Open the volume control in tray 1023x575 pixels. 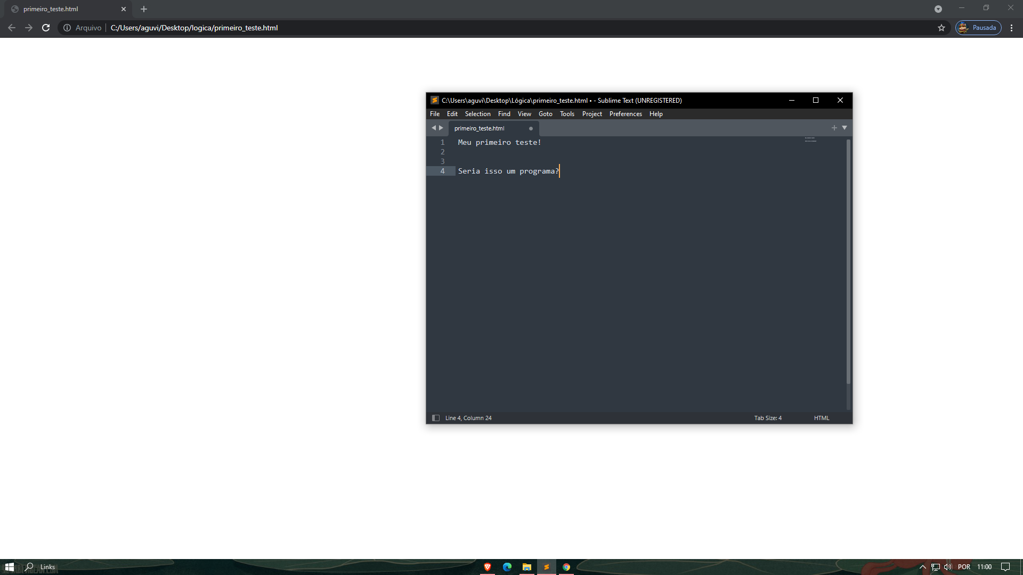click(x=948, y=567)
